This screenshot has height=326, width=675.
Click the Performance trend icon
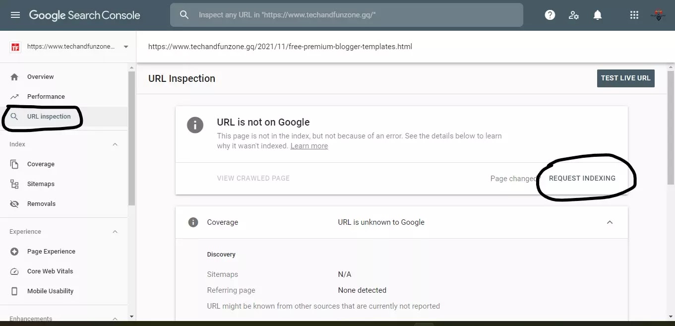coord(14,97)
